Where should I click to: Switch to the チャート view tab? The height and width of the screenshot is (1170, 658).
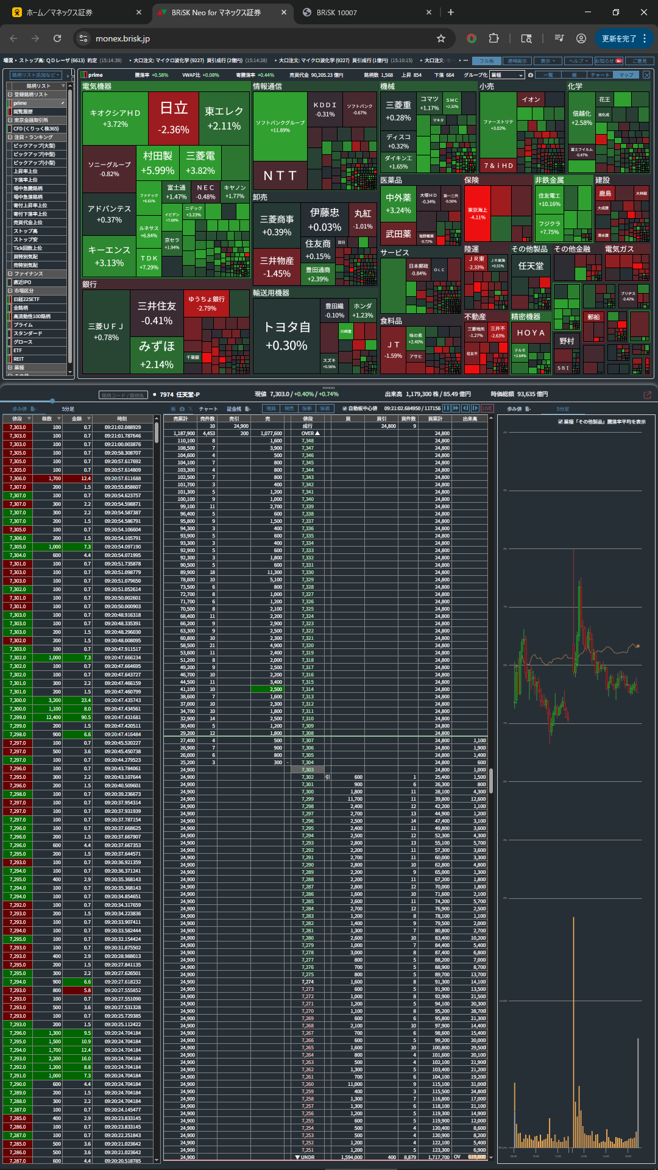tap(600, 75)
